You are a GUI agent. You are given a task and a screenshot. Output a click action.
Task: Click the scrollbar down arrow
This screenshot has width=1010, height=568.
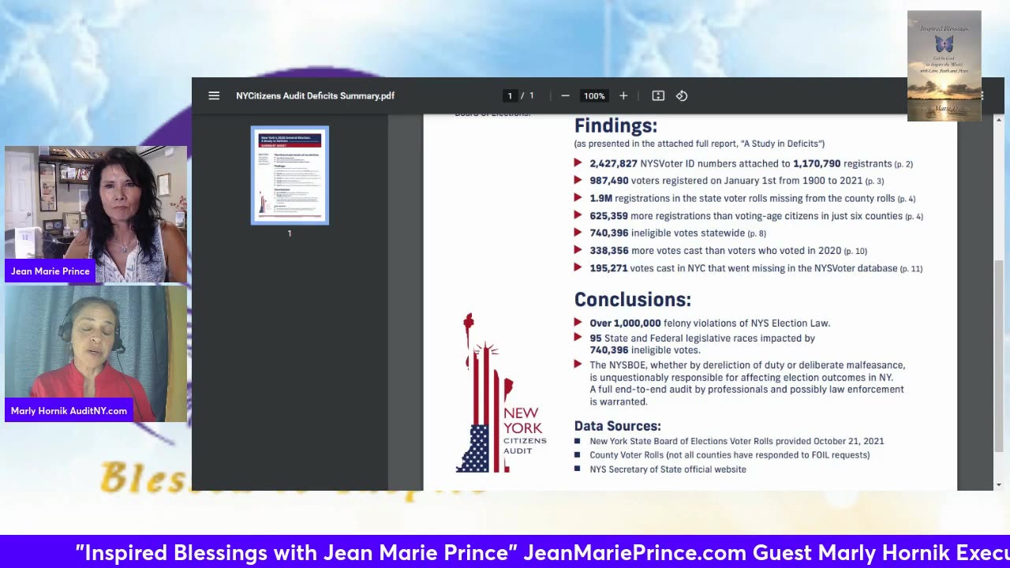click(999, 484)
